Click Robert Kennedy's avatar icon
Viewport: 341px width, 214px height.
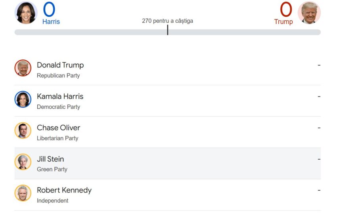point(23,193)
